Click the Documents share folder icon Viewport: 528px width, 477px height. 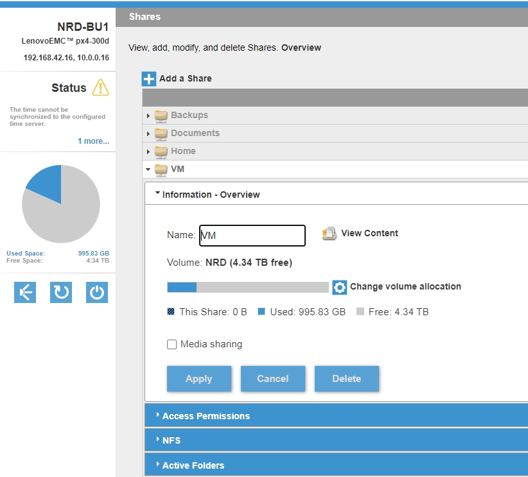point(161,134)
